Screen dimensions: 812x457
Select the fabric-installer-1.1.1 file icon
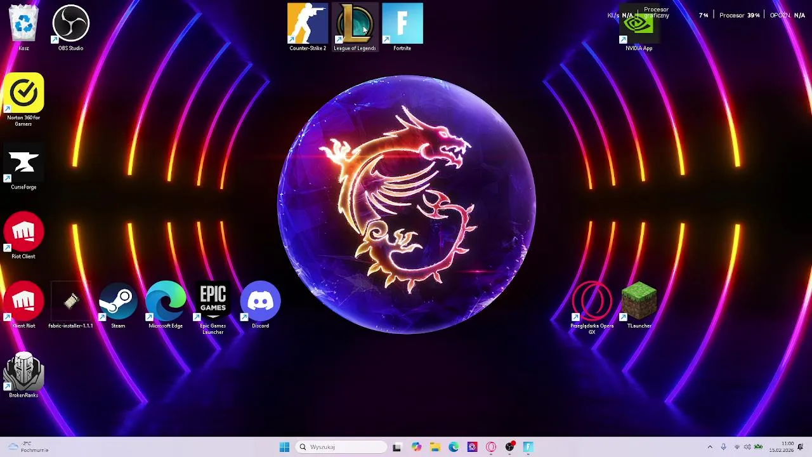pos(70,305)
